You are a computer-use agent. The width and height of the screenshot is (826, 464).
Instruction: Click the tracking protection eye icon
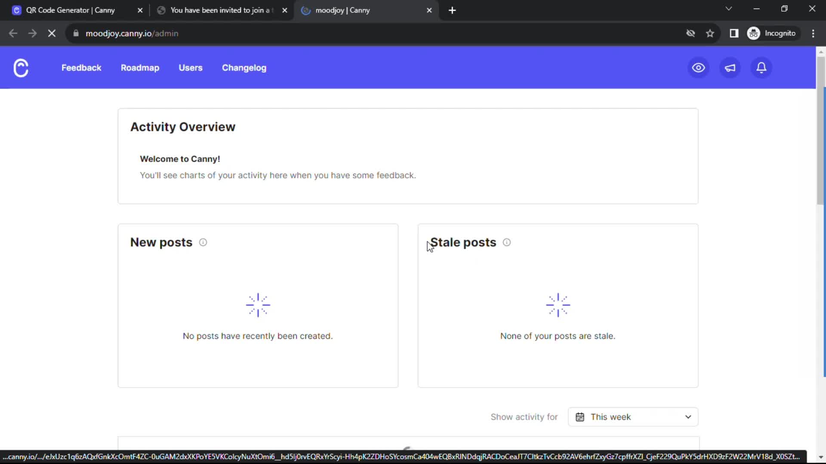pos(690,33)
